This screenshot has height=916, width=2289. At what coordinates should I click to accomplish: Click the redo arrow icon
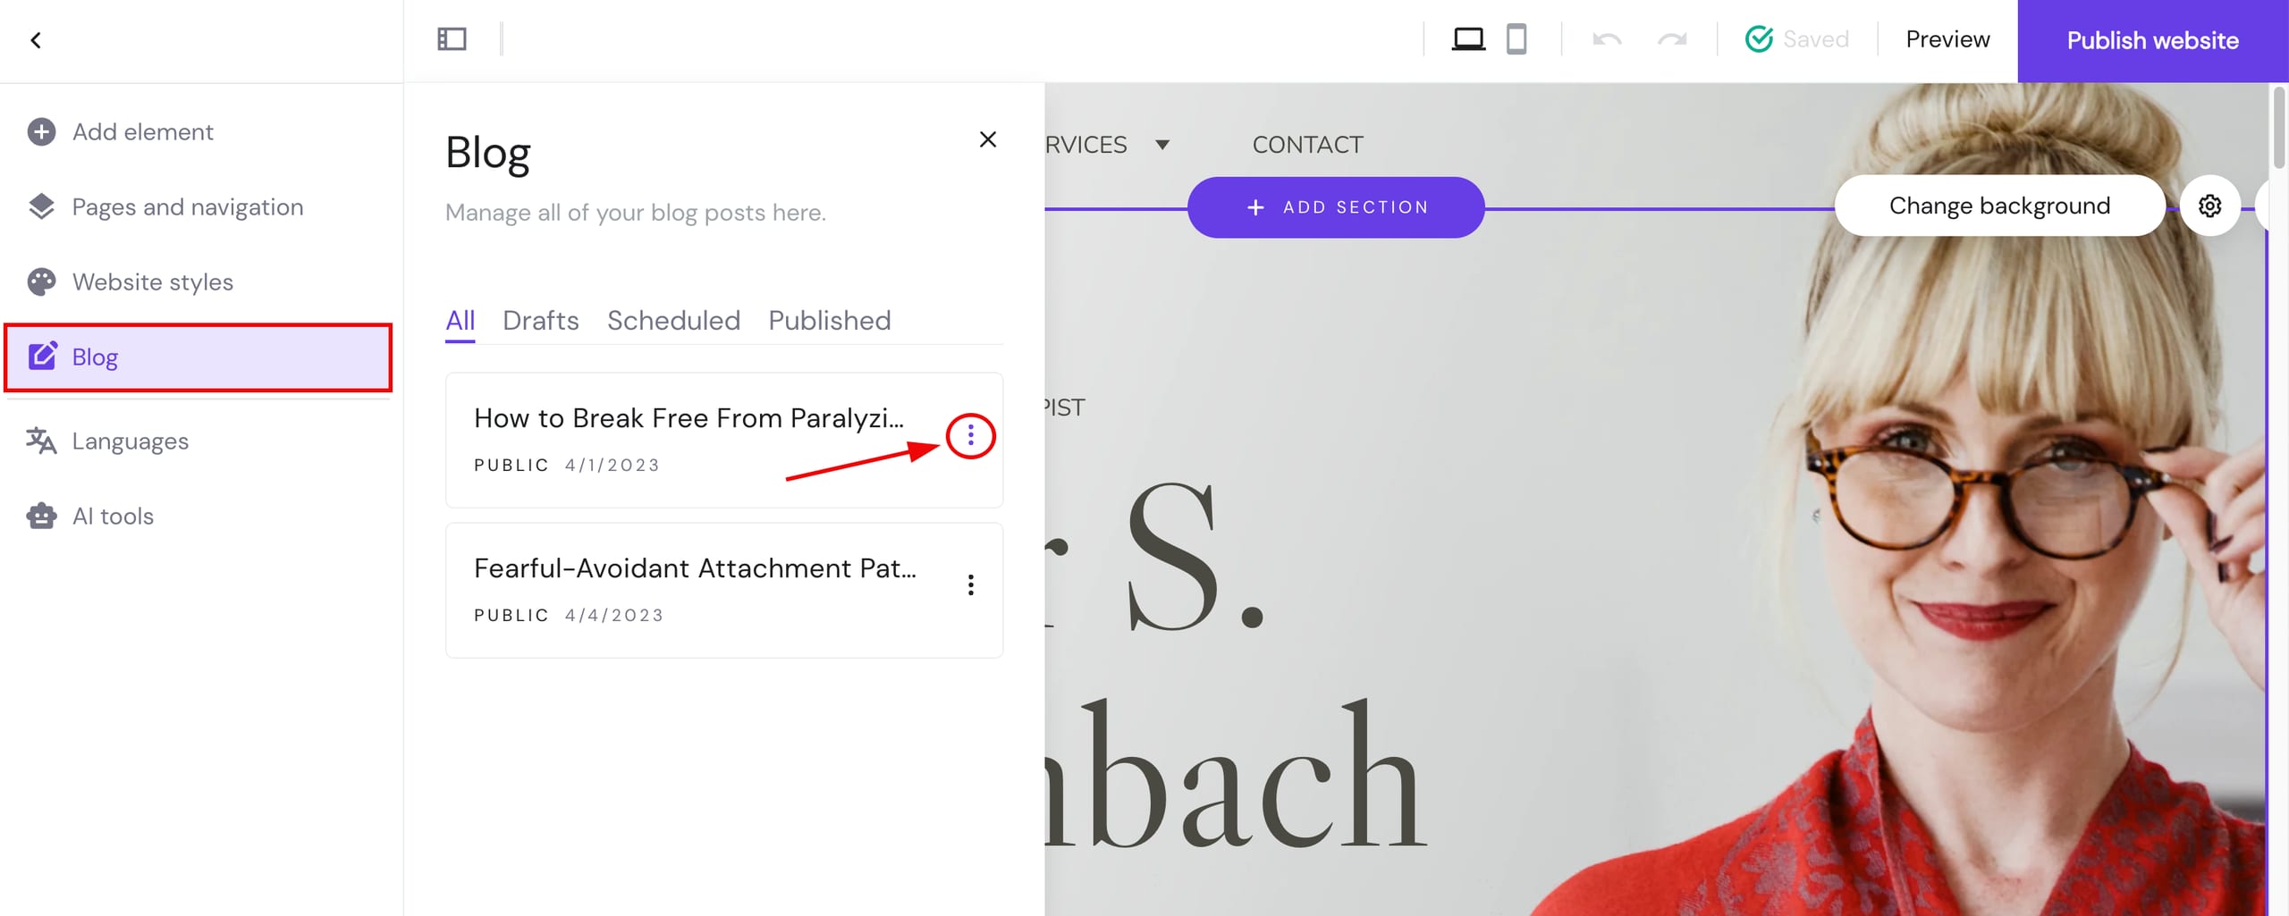pos(1673,39)
